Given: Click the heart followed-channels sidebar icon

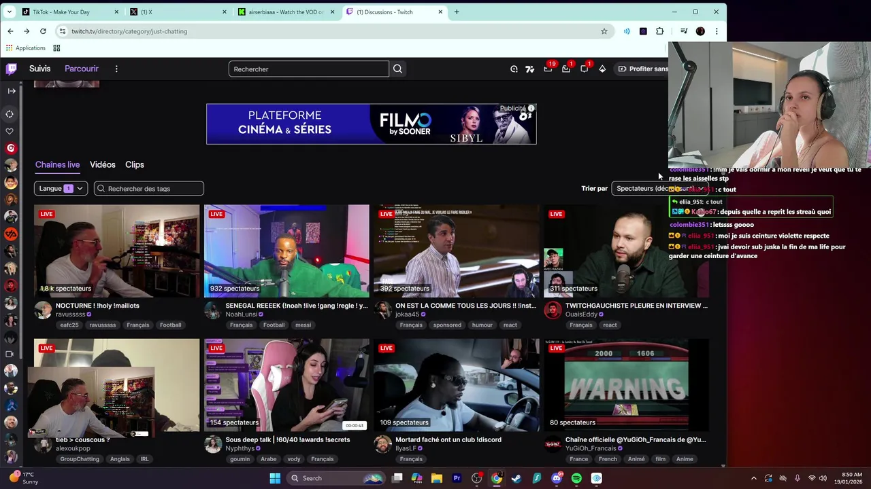Looking at the screenshot, I should click(10, 131).
